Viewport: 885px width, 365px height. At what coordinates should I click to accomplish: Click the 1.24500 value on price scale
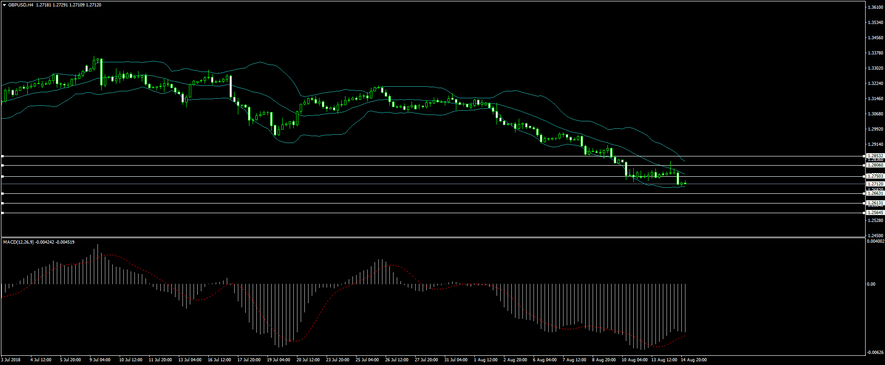pyautogui.click(x=875, y=236)
